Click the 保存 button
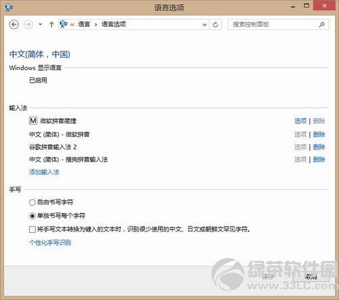The width and height of the screenshot is (339, 300). [x=268, y=276]
